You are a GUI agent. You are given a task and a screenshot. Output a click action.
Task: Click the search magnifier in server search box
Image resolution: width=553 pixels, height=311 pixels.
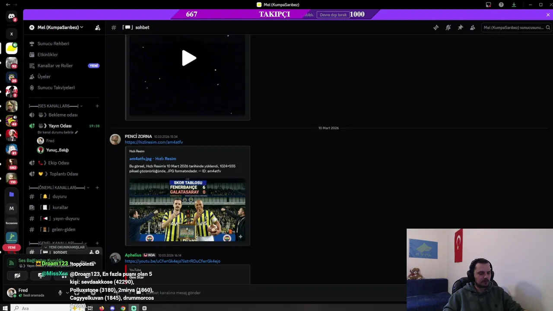[548, 27]
